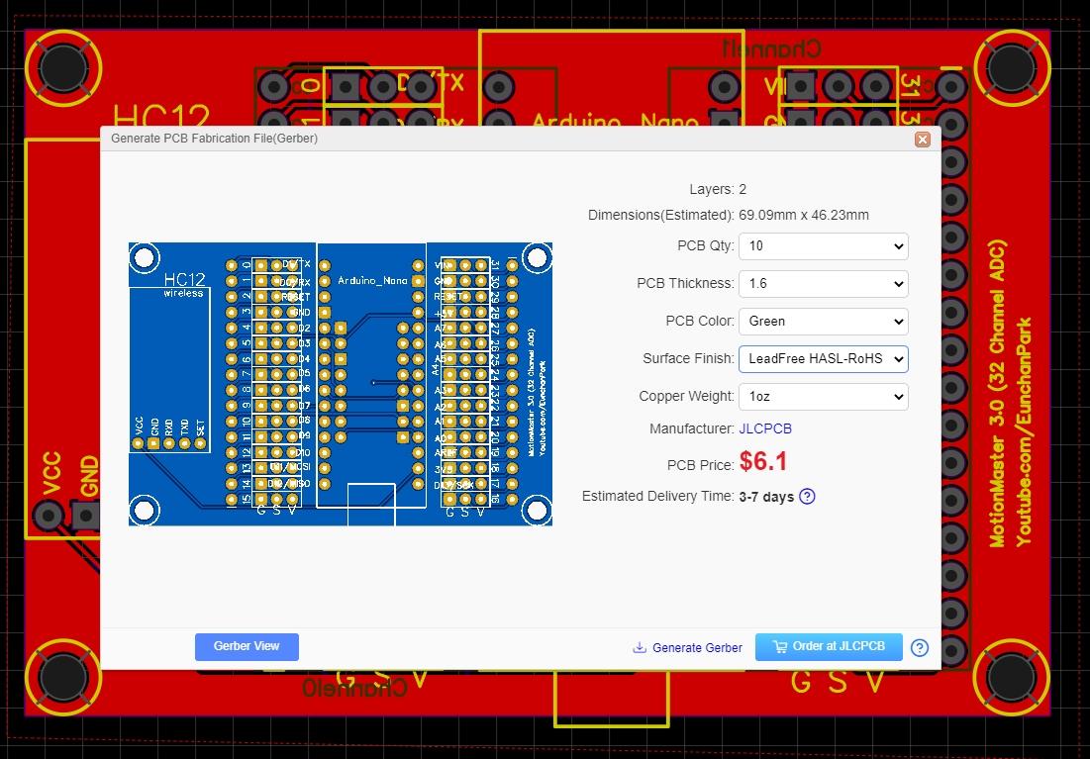The width and height of the screenshot is (1090, 759).
Task: Click the 3-7 days delivery text
Action: point(766,497)
